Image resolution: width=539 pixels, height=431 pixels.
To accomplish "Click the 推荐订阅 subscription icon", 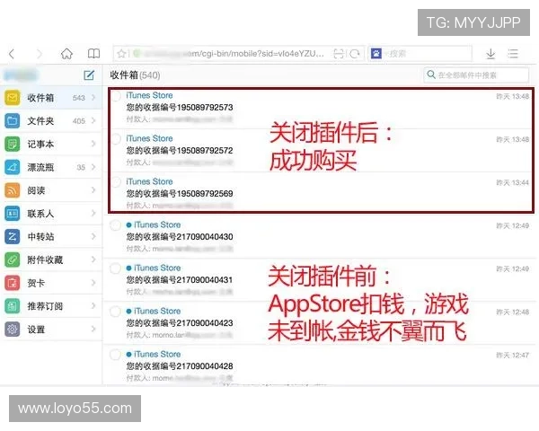I will tap(13, 306).
